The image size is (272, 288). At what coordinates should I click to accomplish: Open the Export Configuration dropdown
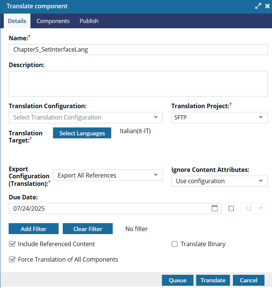point(107,175)
